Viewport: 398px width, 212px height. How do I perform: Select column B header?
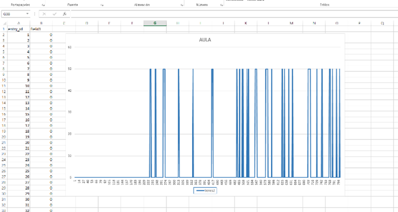click(x=41, y=23)
